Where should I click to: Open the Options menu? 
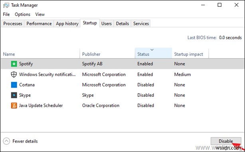pyautogui.click(x=22, y=14)
